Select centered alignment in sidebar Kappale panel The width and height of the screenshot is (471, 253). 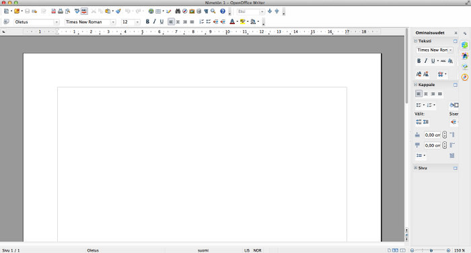426,94
